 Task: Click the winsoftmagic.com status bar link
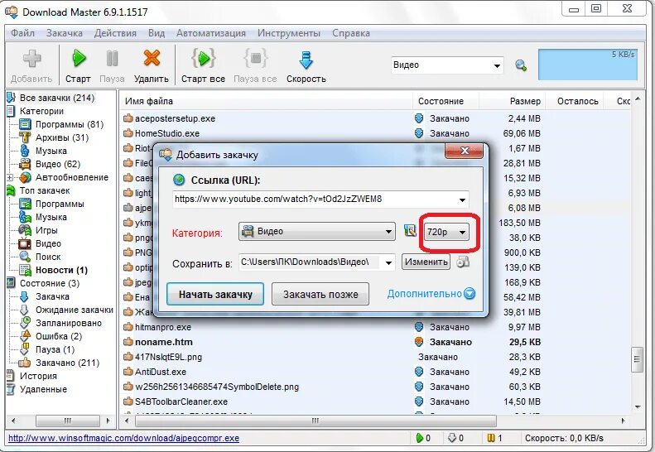point(123,438)
